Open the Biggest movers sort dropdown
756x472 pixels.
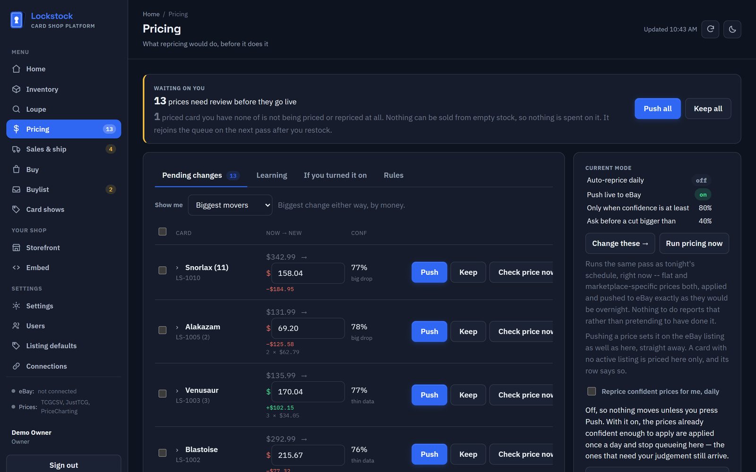(230, 205)
